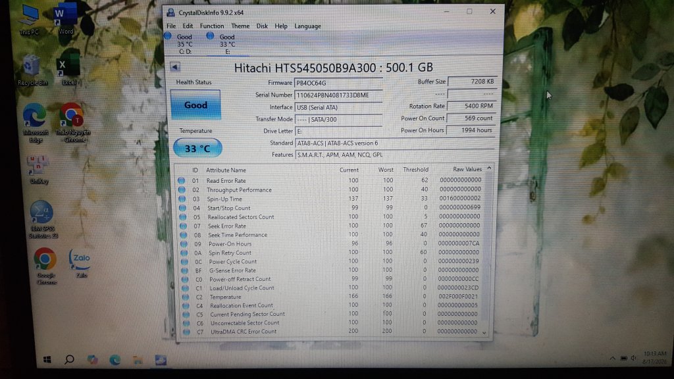
Task: Open the Excel desktop shortcut
Action: pos(68,70)
